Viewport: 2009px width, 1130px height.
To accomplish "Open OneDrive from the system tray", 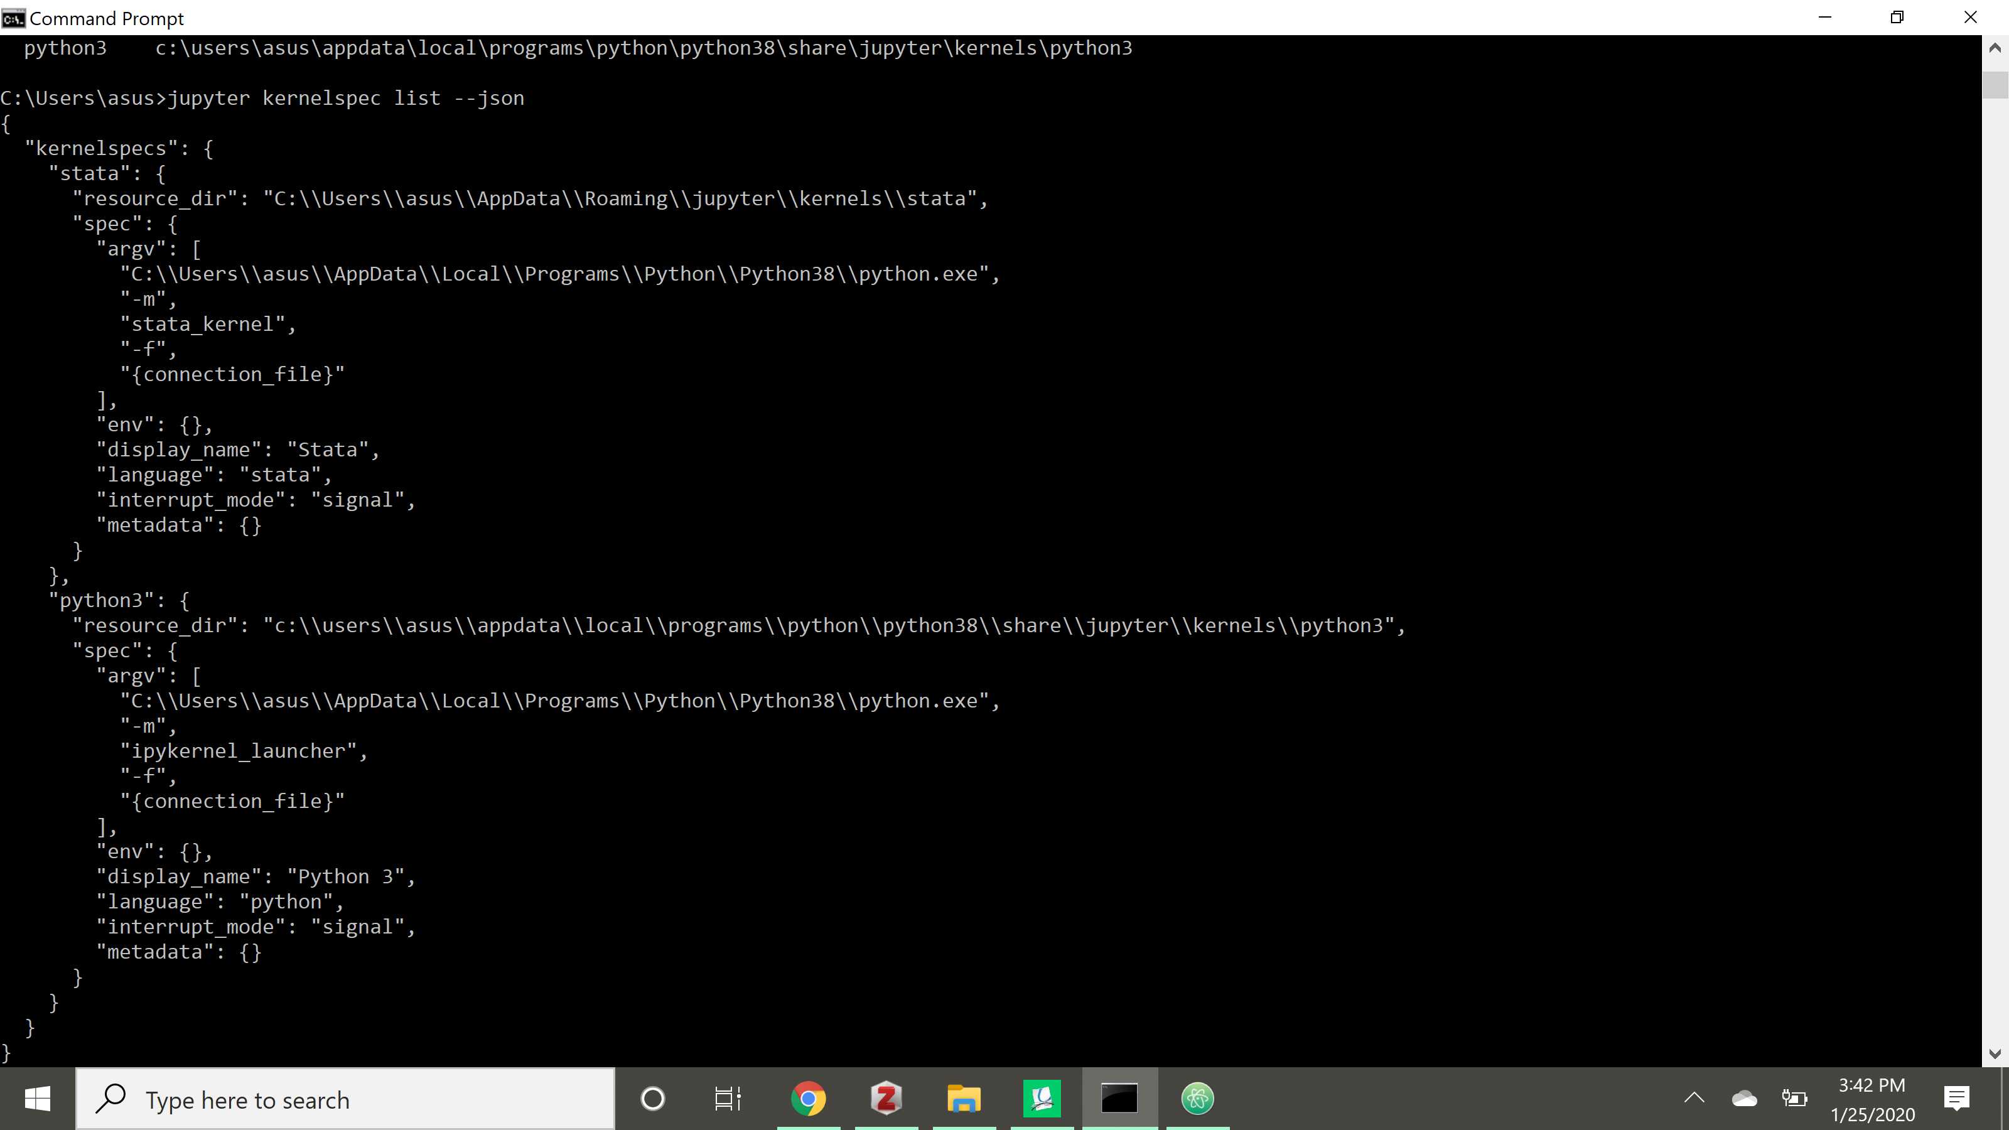I will pos(1745,1100).
